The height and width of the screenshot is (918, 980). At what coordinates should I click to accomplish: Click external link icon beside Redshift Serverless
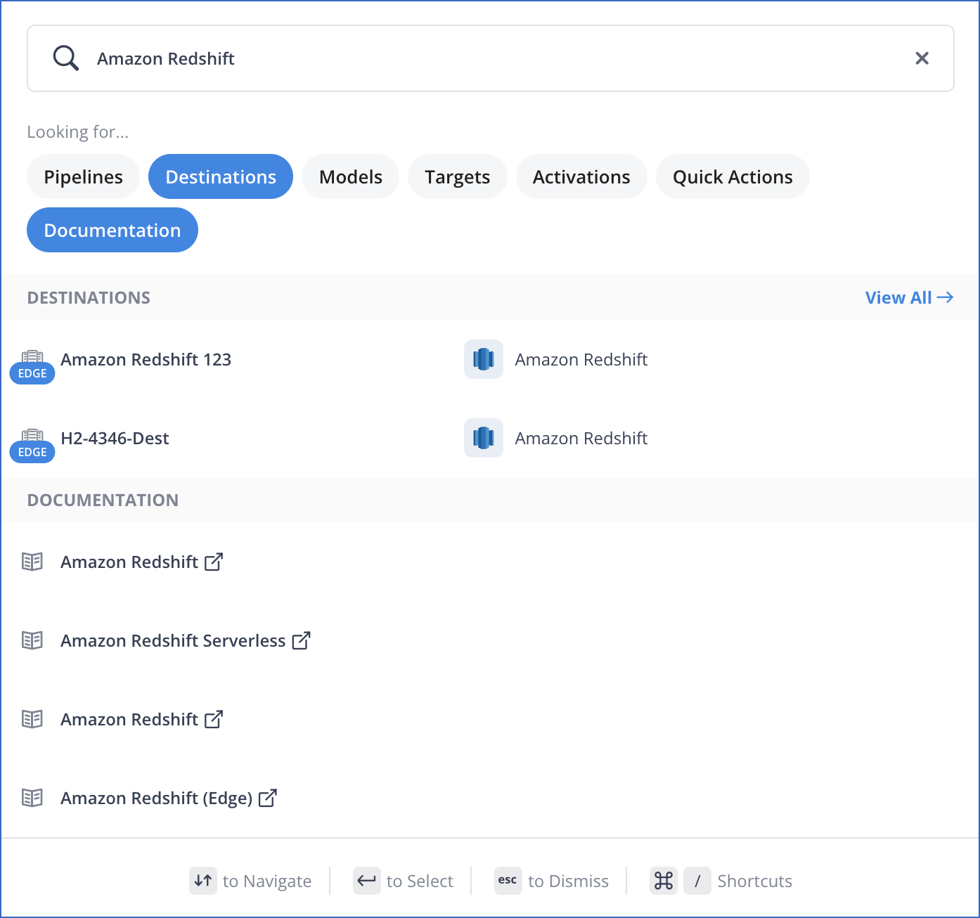coord(301,640)
